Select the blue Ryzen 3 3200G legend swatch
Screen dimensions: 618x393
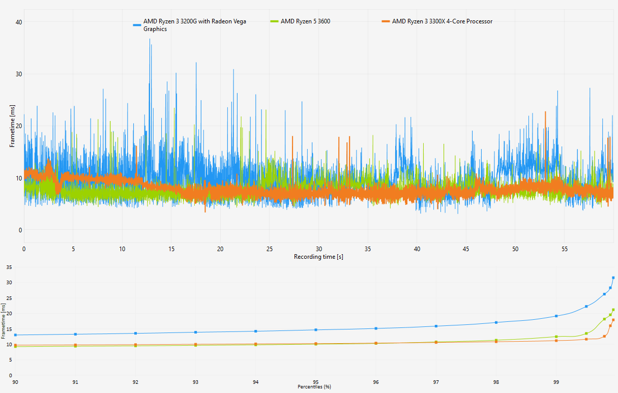click(x=136, y=24)
